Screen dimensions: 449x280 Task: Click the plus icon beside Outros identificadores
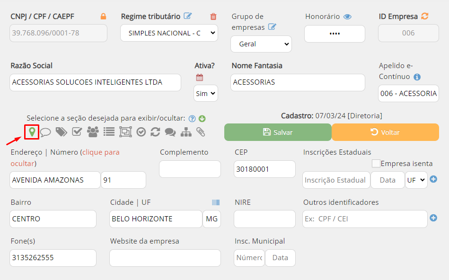coord(433,218)
